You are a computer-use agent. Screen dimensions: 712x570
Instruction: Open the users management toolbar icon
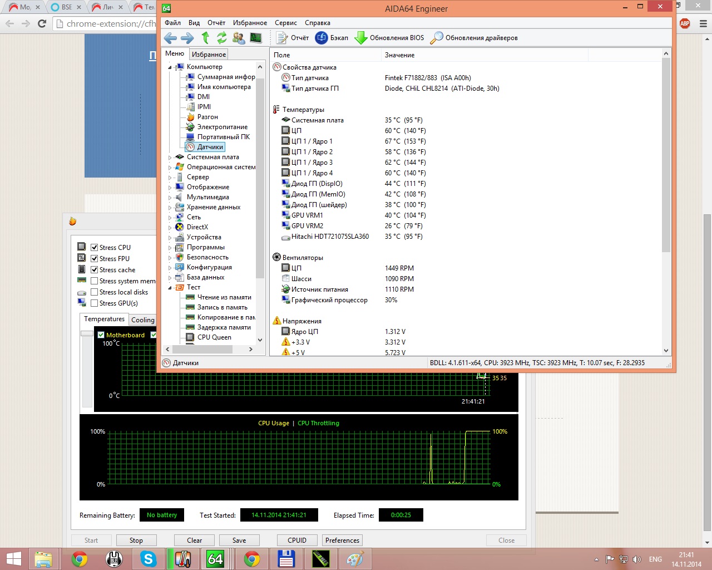239,38
